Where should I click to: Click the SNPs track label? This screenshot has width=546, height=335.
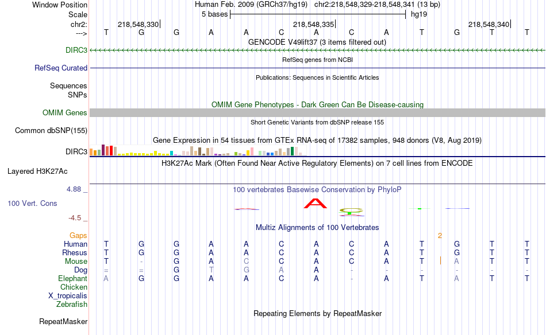[78, 95]
